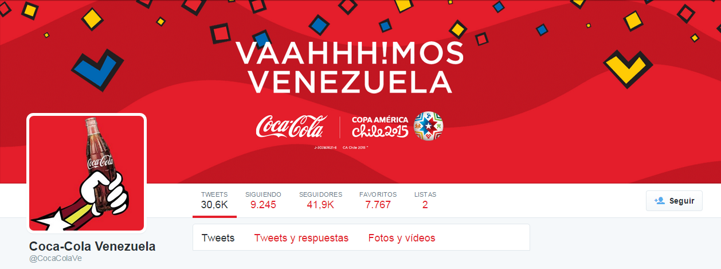View the Siguiendo list of 9.245
The width and height of the screenshot is (721, 269).
263,201
